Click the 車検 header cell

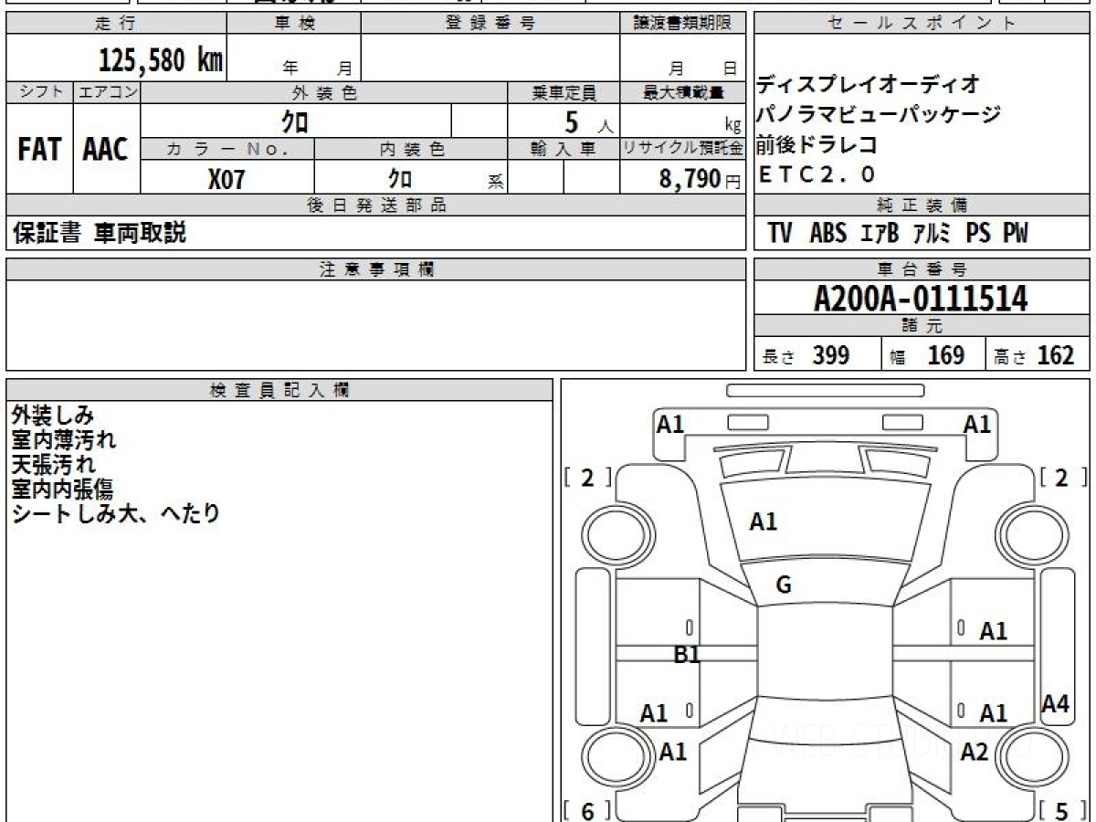tap(294, 24)
